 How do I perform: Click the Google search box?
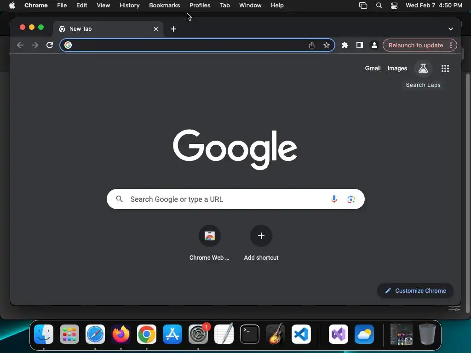click(x=235, y=199)
